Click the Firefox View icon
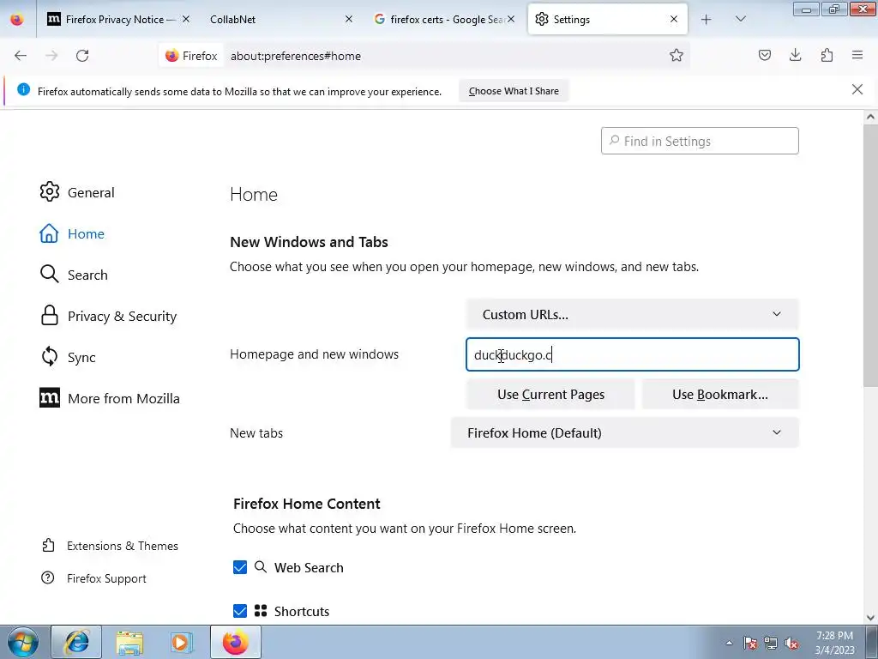This screenshot has height=659, width=878. [17, 19]
